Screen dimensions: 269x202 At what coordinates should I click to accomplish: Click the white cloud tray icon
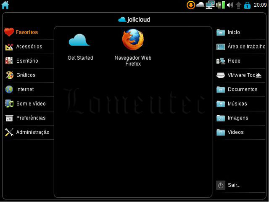[x=200, y=5]
